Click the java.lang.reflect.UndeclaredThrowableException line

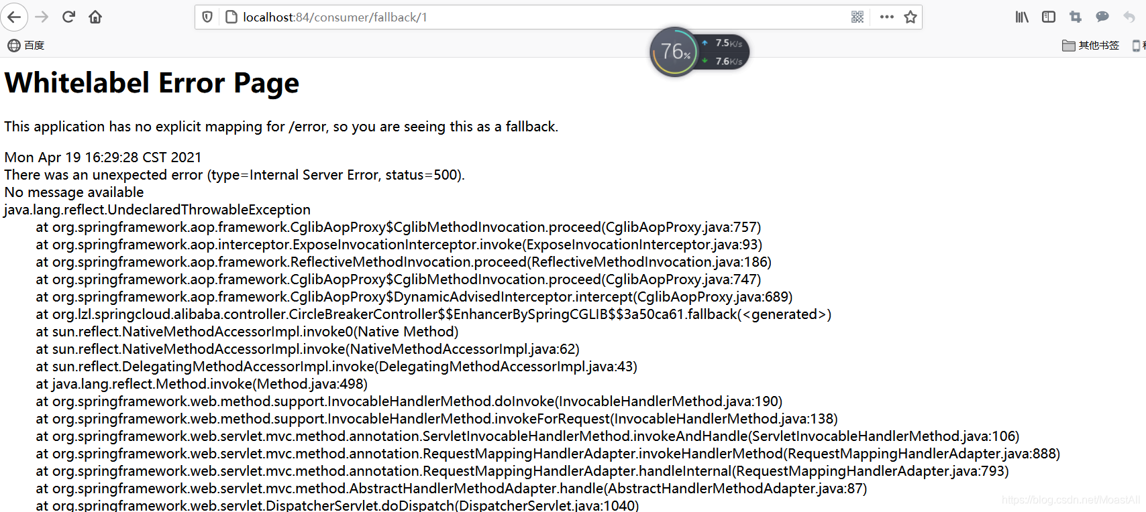157,210
